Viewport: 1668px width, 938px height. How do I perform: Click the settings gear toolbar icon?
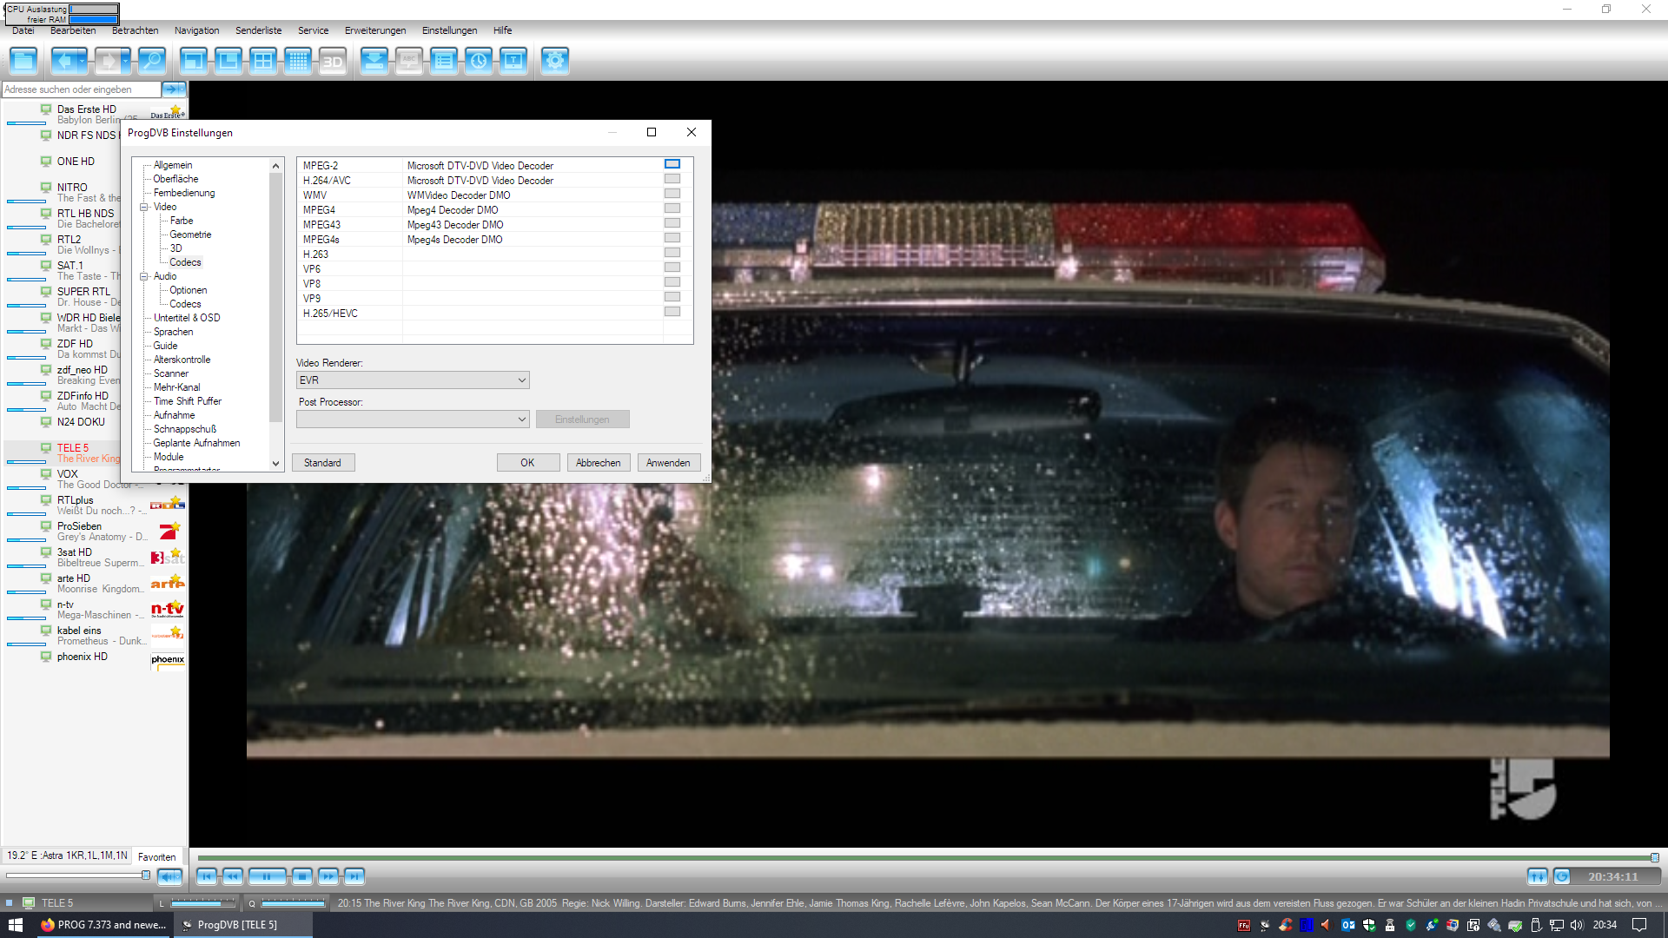[x=554, y=61]
